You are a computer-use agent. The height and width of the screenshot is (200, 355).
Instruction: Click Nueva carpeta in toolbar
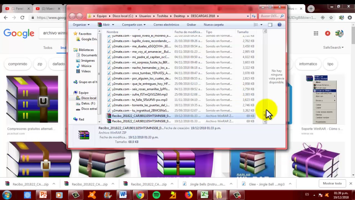tap(214, 25)
